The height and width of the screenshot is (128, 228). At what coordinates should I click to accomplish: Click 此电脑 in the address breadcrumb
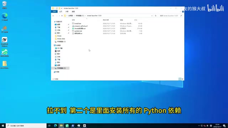click(71, 16)
